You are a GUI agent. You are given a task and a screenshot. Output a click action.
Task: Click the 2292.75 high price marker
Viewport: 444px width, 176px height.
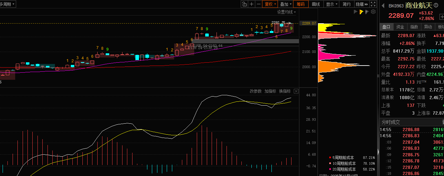(x=278, y=23)
